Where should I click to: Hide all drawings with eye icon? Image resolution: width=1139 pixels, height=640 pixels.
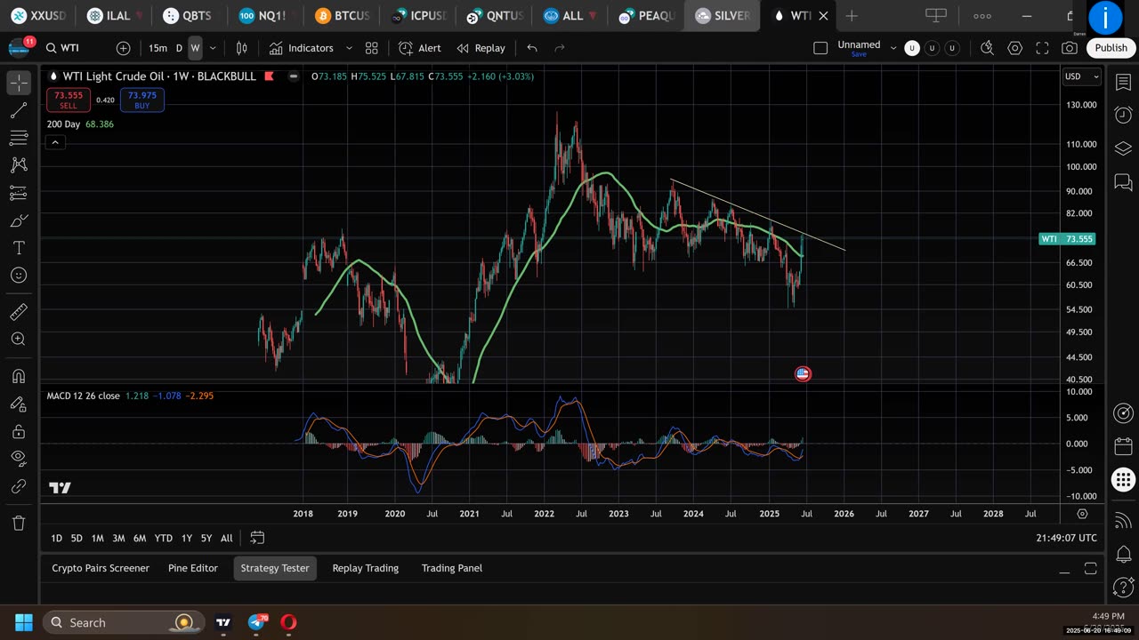(x=19, y=459)
